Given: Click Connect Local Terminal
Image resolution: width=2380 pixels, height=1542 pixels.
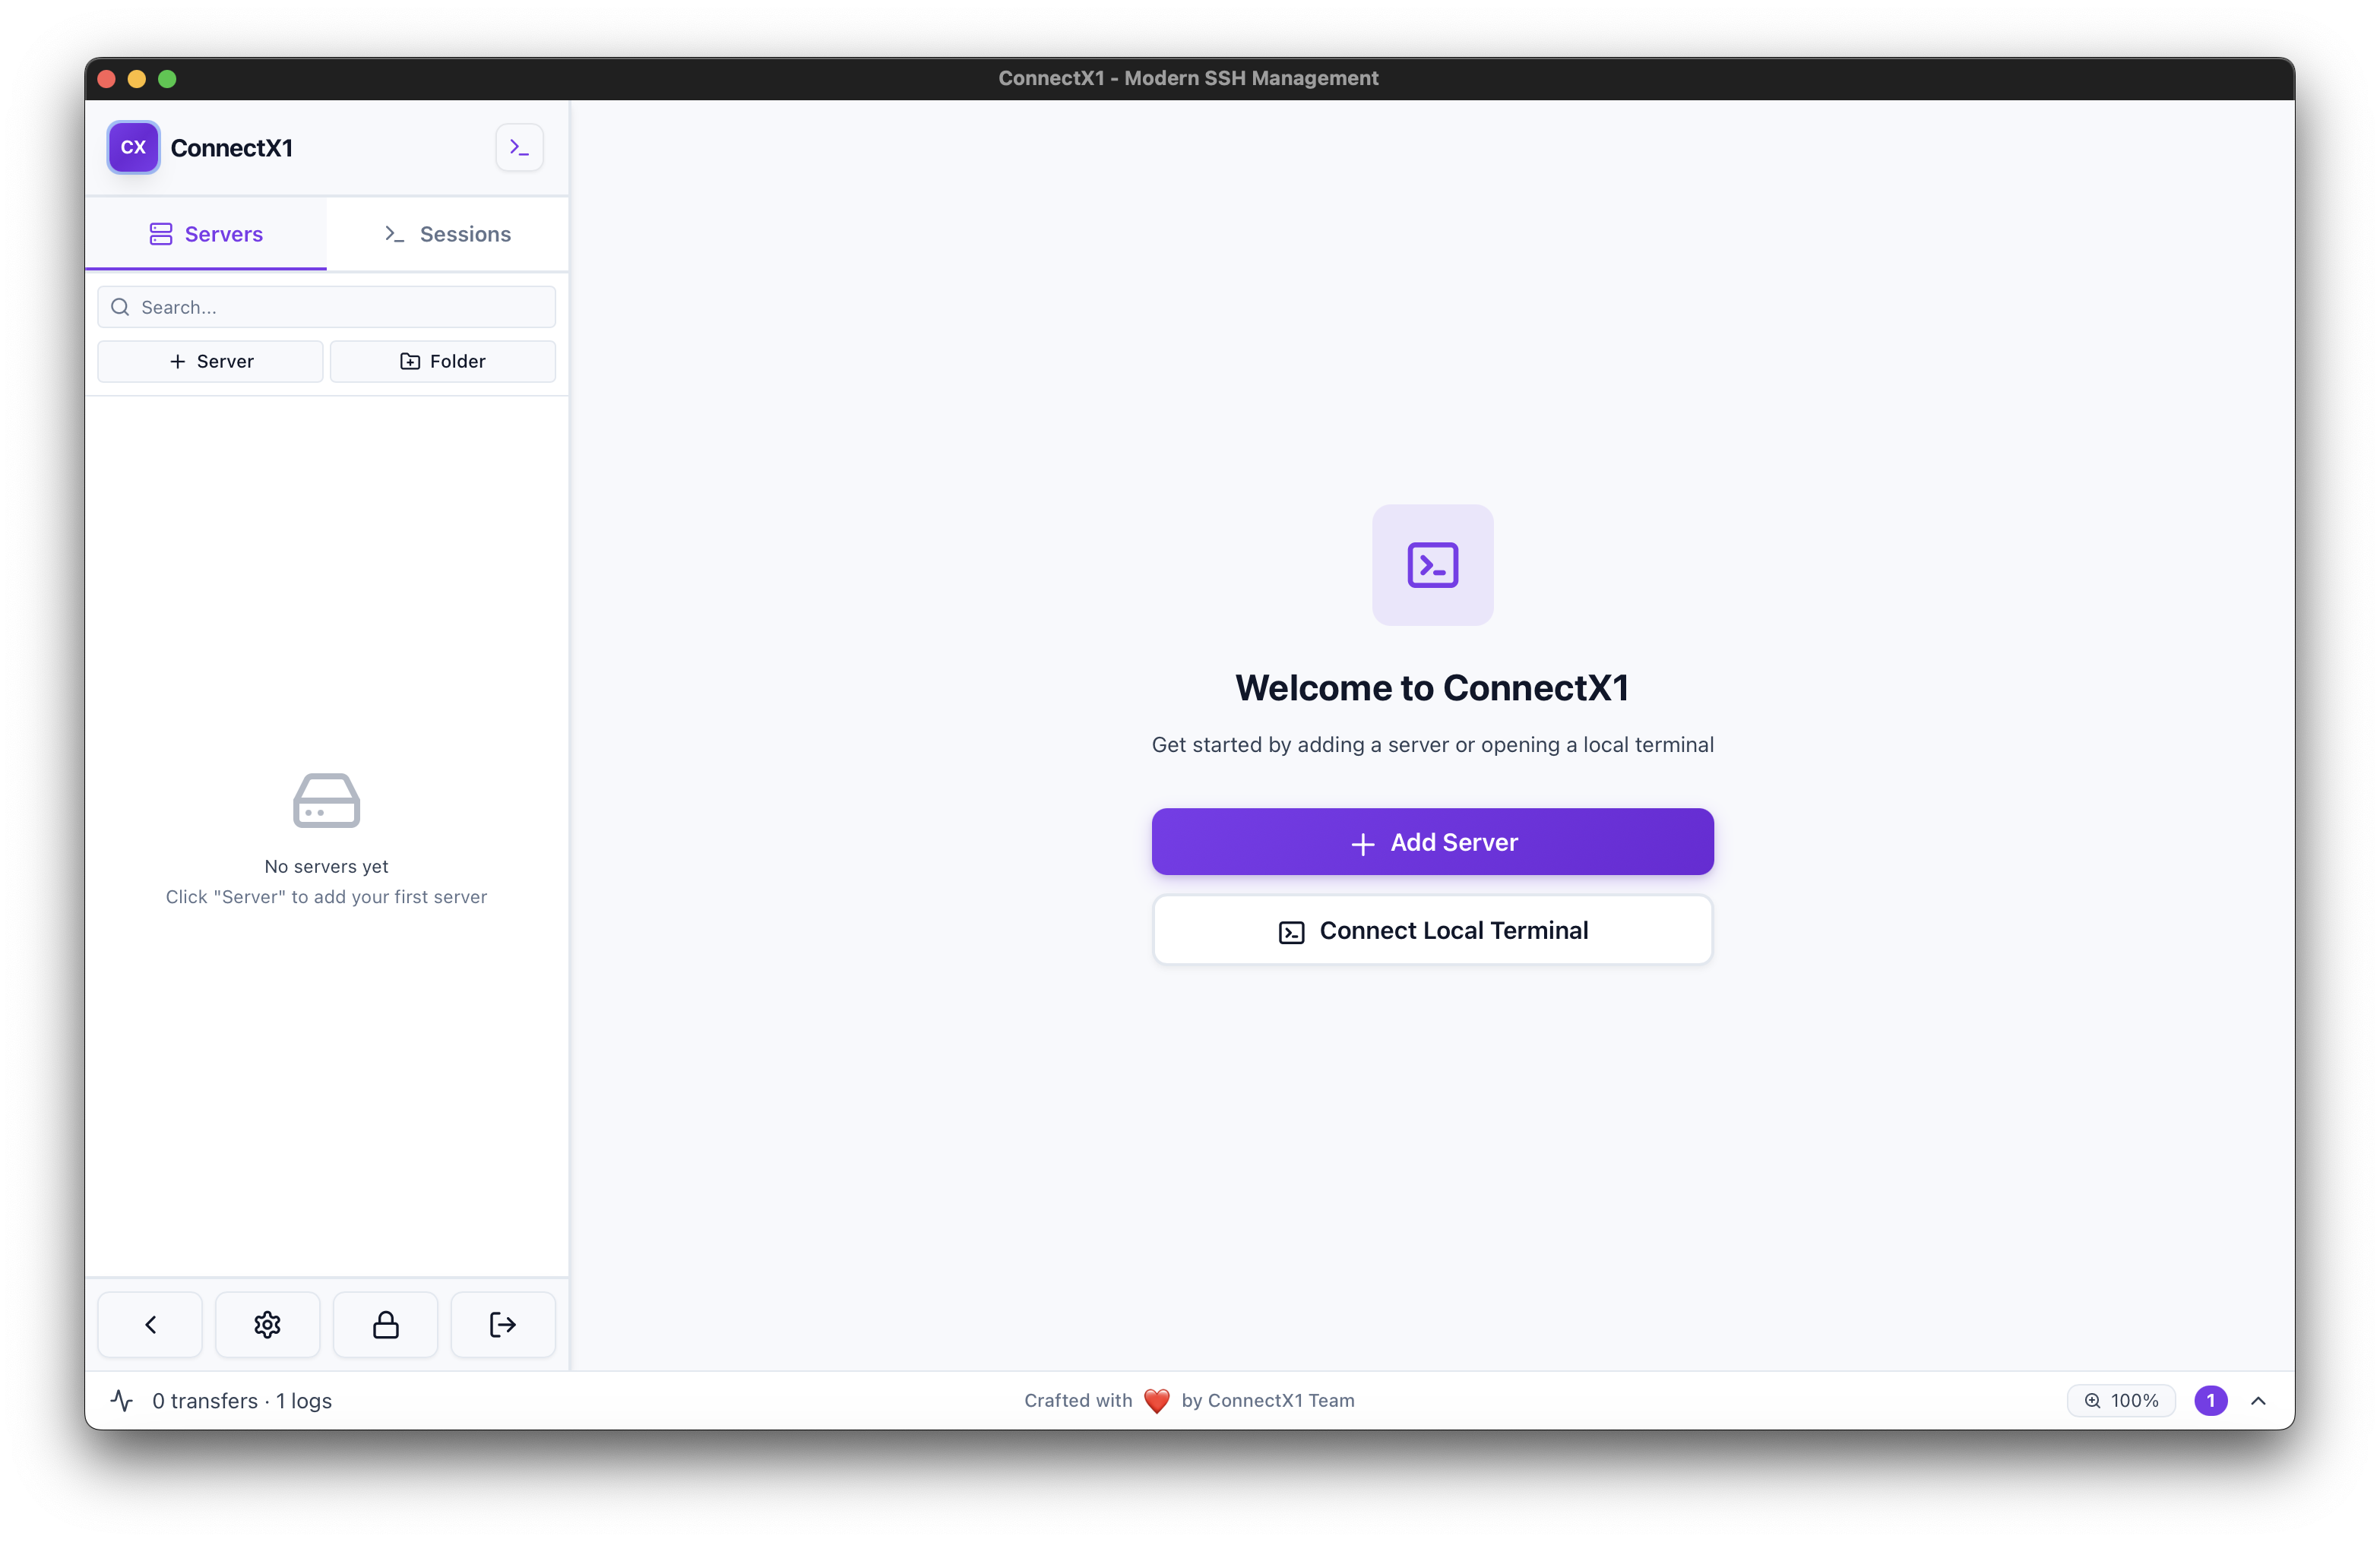Looking at the screenshot, I should click(x=1432, y=930).
